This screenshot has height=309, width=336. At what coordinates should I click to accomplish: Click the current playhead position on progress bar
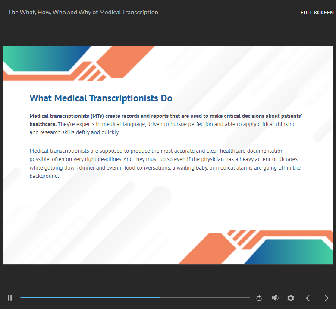click(160, 298)
